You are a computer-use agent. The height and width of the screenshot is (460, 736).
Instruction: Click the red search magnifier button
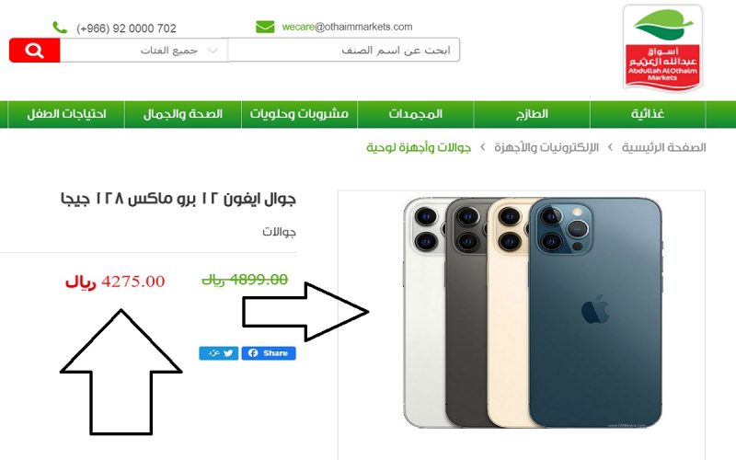tap(35, 51)
